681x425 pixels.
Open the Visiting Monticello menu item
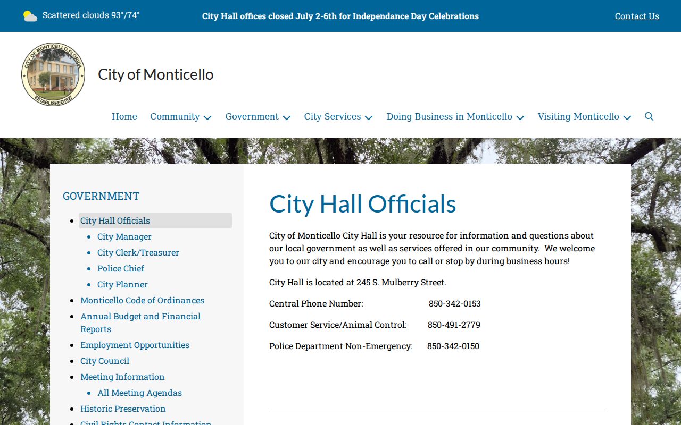578,116
